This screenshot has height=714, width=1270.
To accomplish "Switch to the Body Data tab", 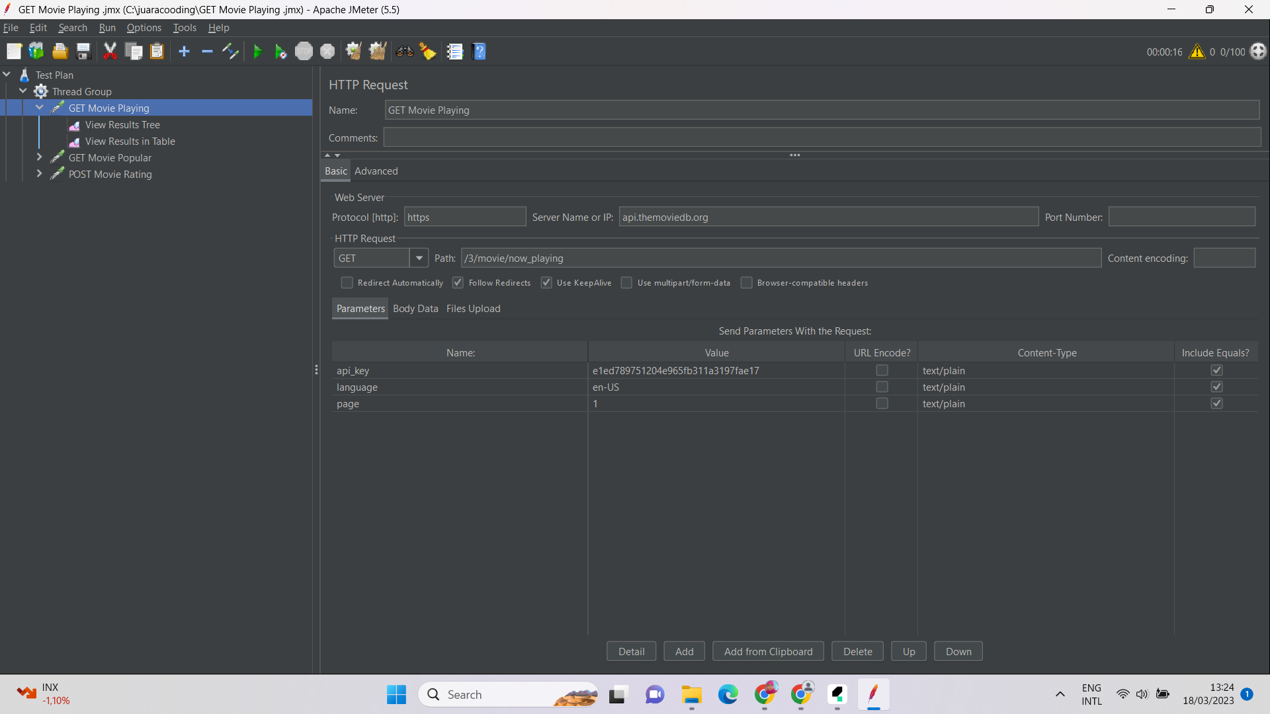I will 415,309.
